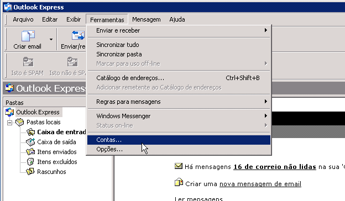This screenshot has height=201, width=345.
Task: Click the Caixa de saída outbox icon
Action: 30,142
